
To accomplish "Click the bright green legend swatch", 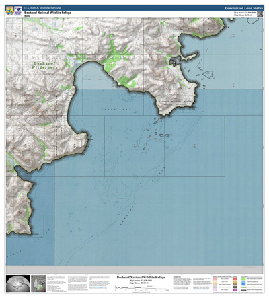I will (x=243, y=278).
